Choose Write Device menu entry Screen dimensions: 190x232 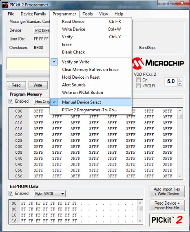[x=91, y=29]
